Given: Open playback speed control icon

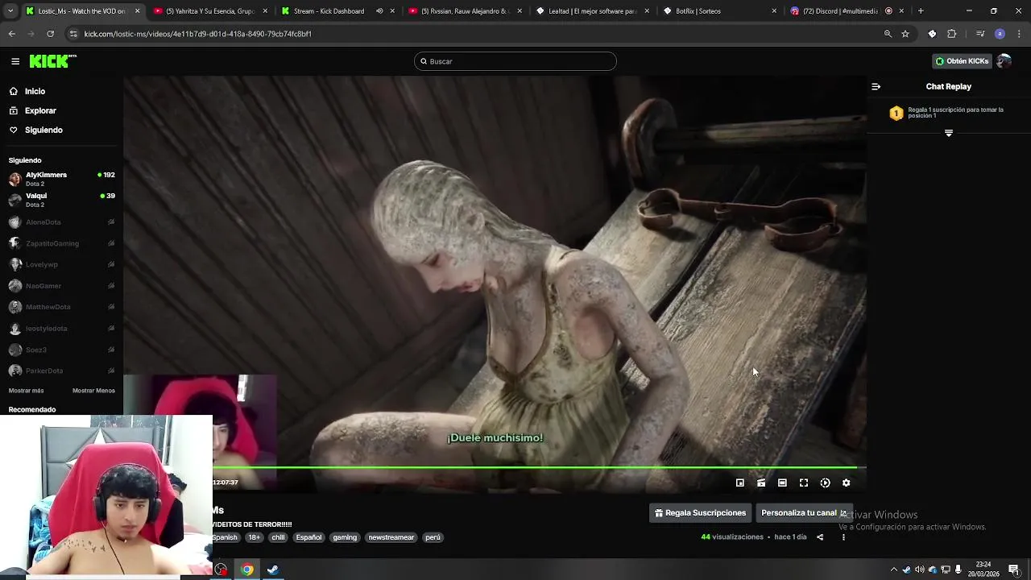Looking at the screenshot, I should [x=825, y=483].
